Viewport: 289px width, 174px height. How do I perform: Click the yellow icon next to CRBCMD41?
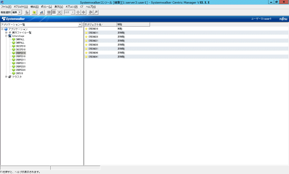coord(86,57)
